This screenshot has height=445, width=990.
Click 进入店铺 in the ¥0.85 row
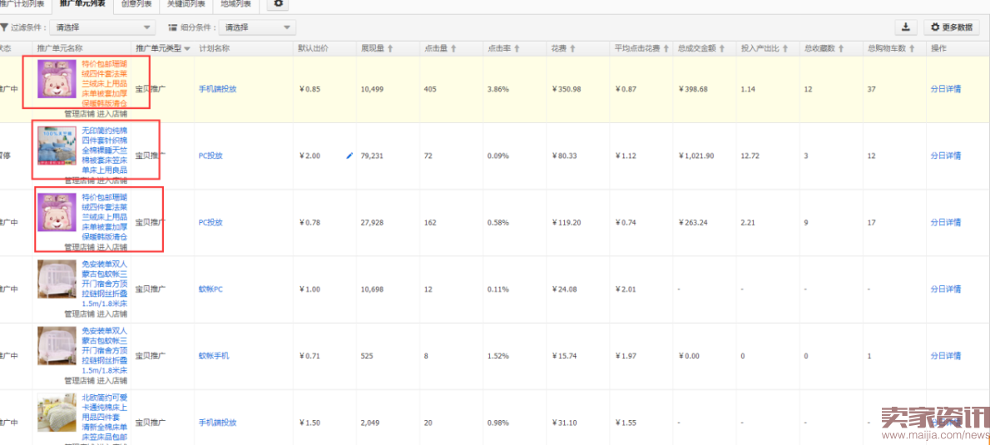click(111, 114)
